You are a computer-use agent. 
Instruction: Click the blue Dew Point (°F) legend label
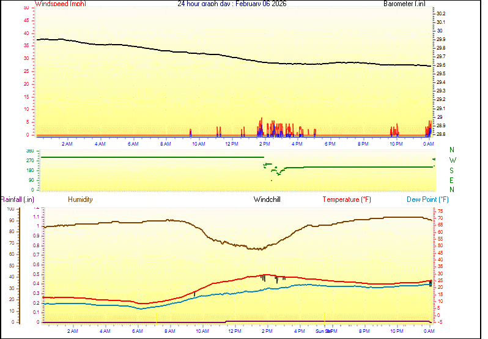(428, 199)
